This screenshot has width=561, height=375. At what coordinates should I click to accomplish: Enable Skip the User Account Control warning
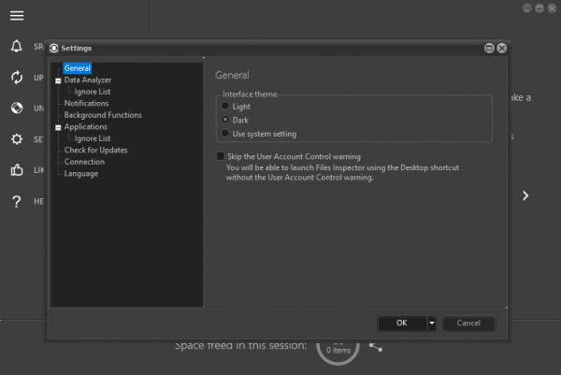click(x=221, y=156)
